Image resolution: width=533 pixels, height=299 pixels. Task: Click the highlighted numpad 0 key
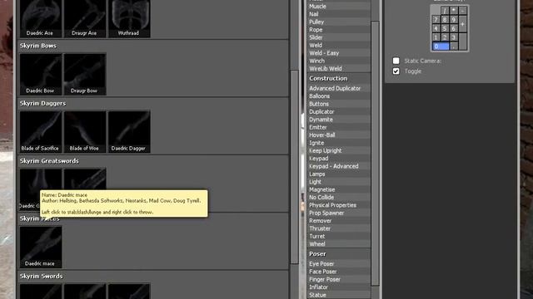[x=441, y=47]
